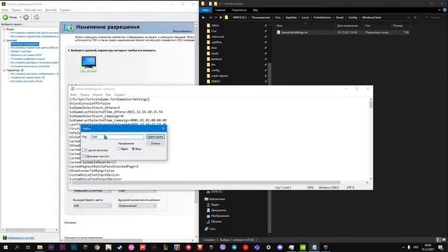Click the Forward arrow in NVIDIA toolbar

coord(26,17)
